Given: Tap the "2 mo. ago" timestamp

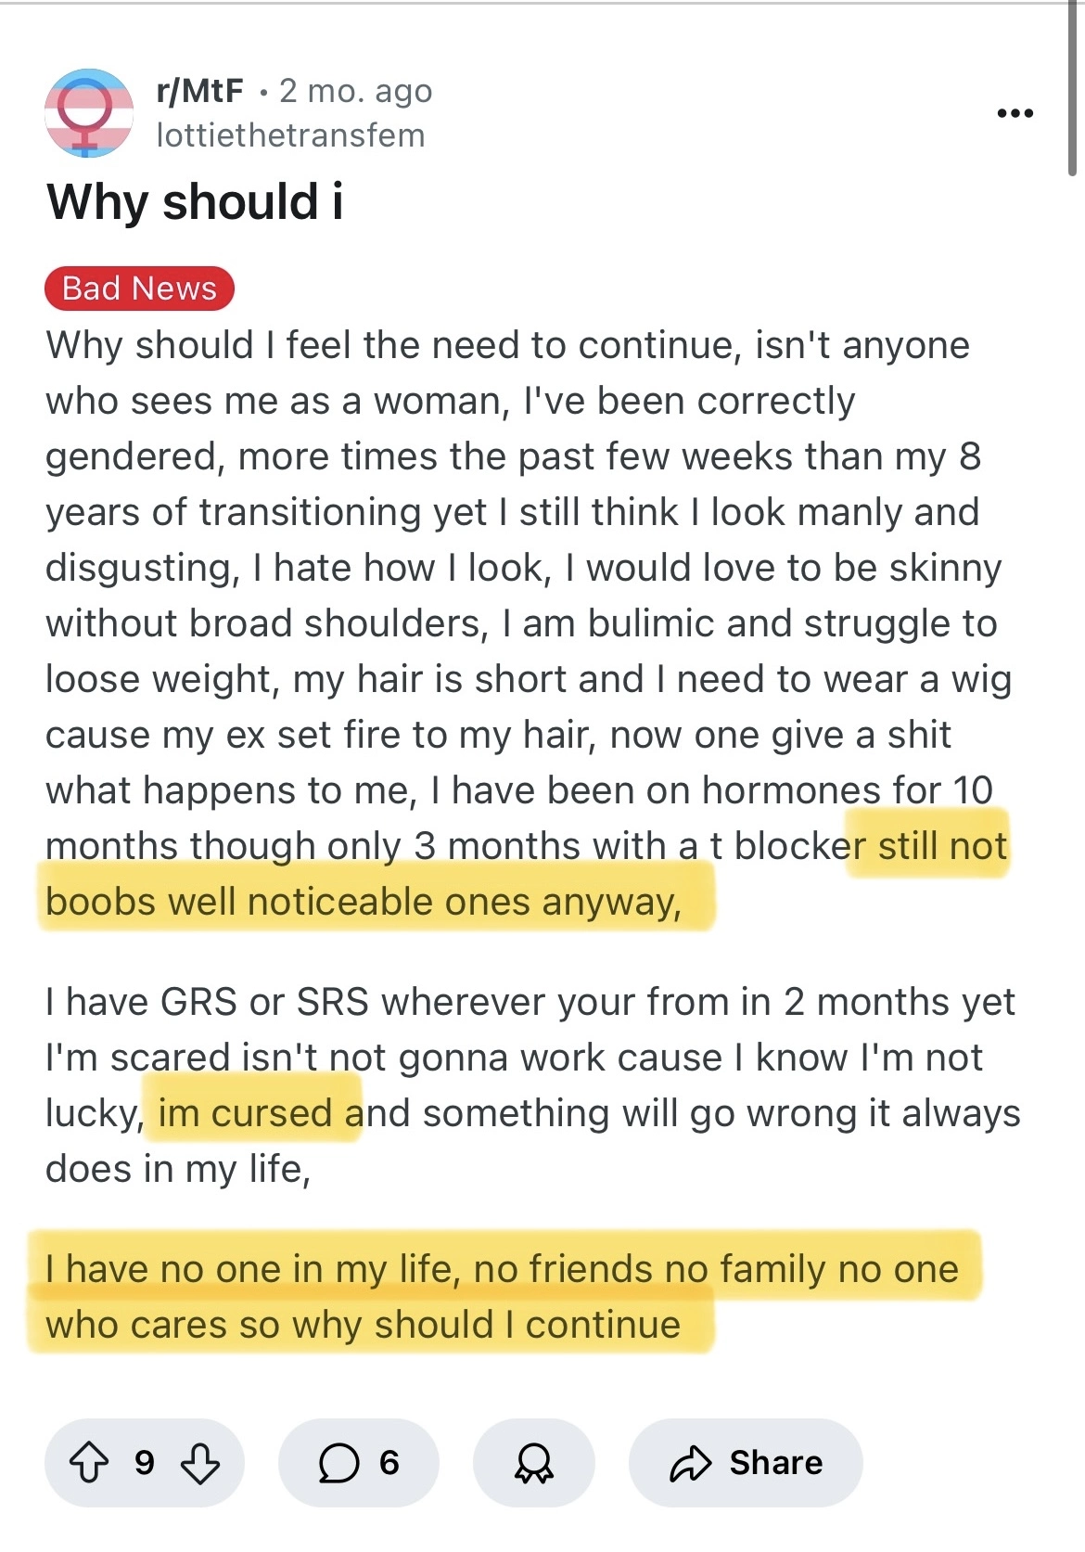Looking at the screenshot, I should coord(356,91).
